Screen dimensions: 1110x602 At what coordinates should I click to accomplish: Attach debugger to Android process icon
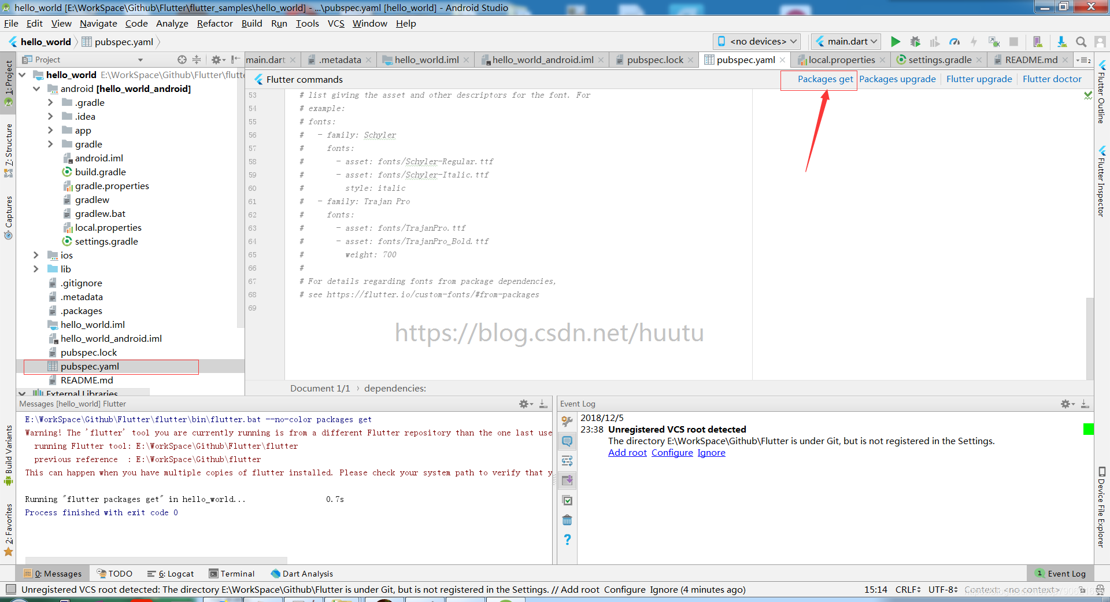tap(994, 42)
